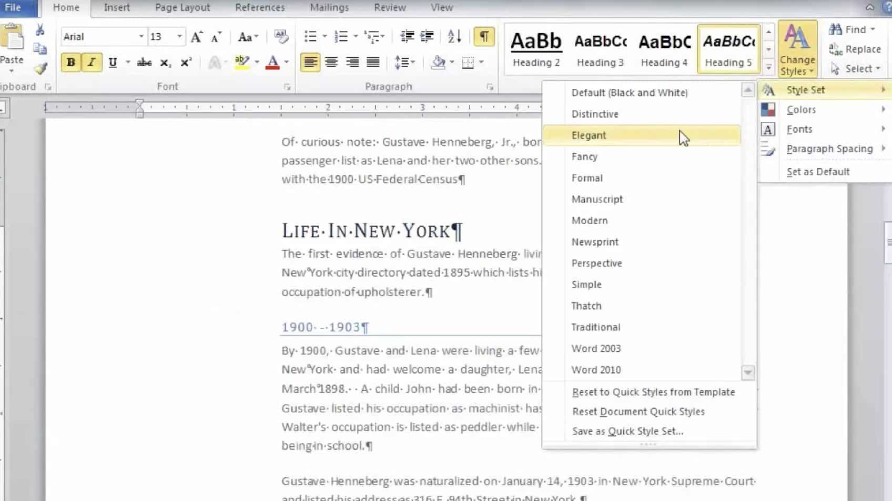Select the Heading 3 style
892x501 pixels.
(599, 47)
